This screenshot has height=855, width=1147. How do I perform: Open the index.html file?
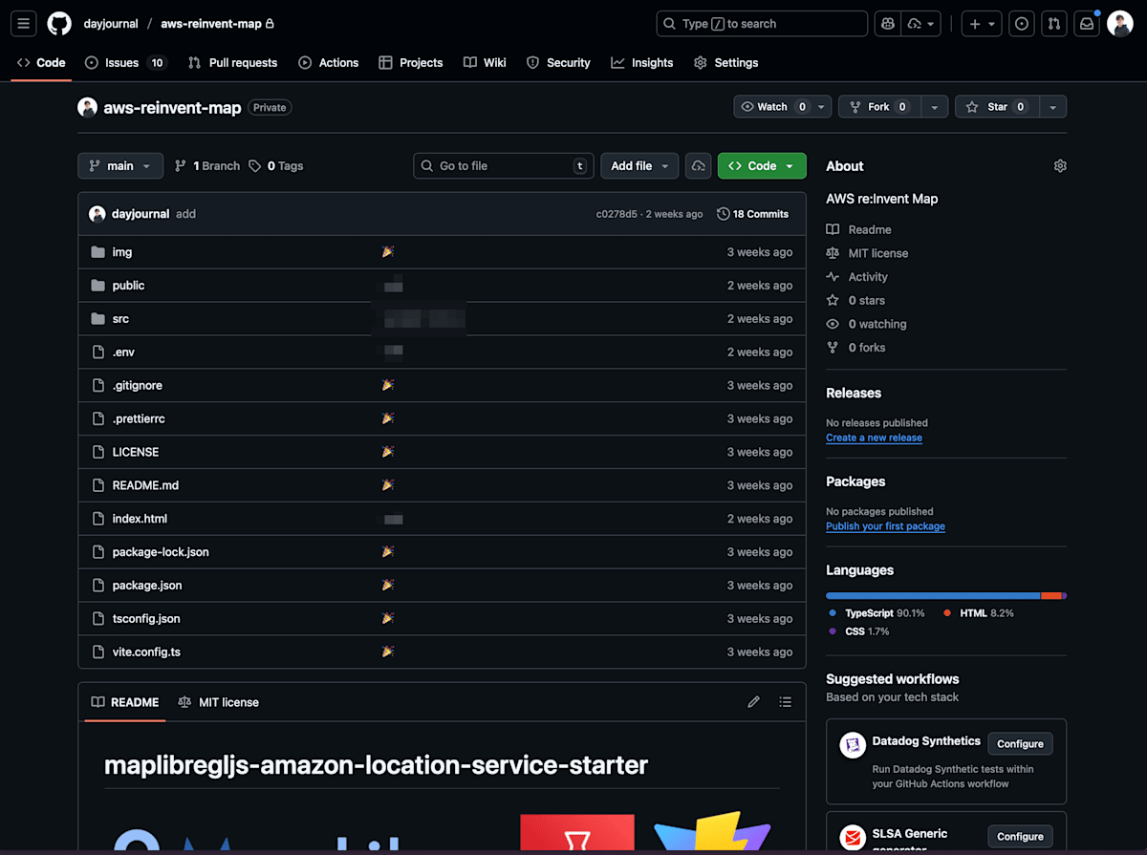140,519
